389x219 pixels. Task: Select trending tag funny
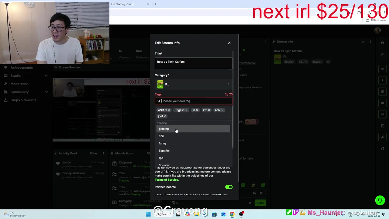tap(193, 143)
